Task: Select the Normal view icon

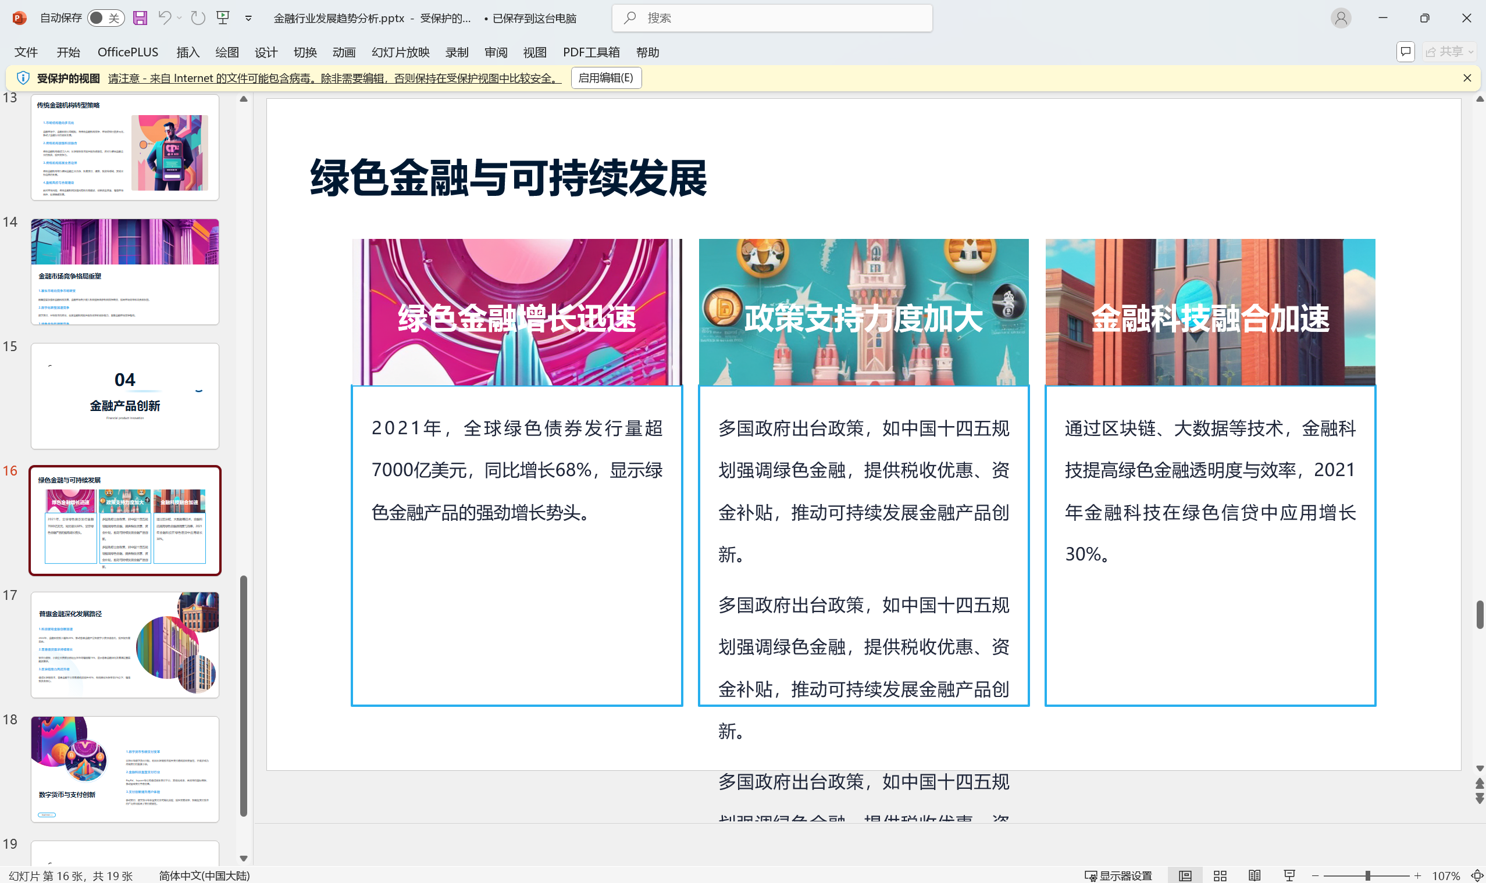Action: 1185,875
